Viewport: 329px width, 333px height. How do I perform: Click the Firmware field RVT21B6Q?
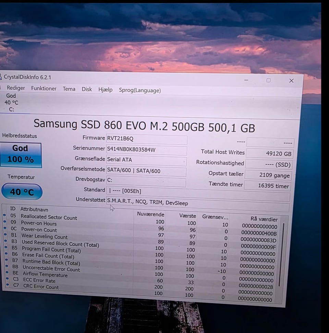(147, 139)
